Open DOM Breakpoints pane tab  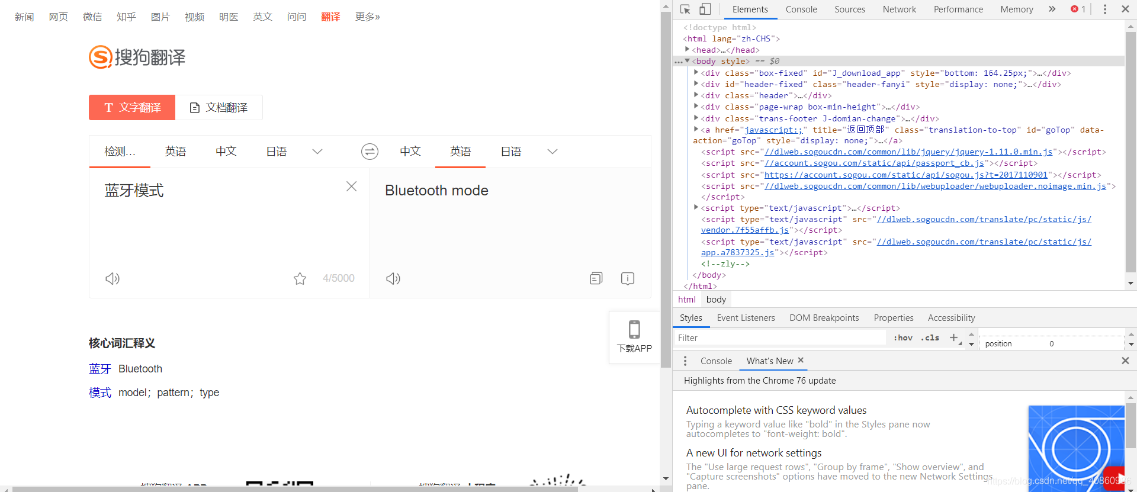(824, 318)
